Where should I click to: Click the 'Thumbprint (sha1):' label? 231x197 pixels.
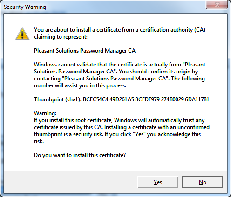(x=58, y=99)
